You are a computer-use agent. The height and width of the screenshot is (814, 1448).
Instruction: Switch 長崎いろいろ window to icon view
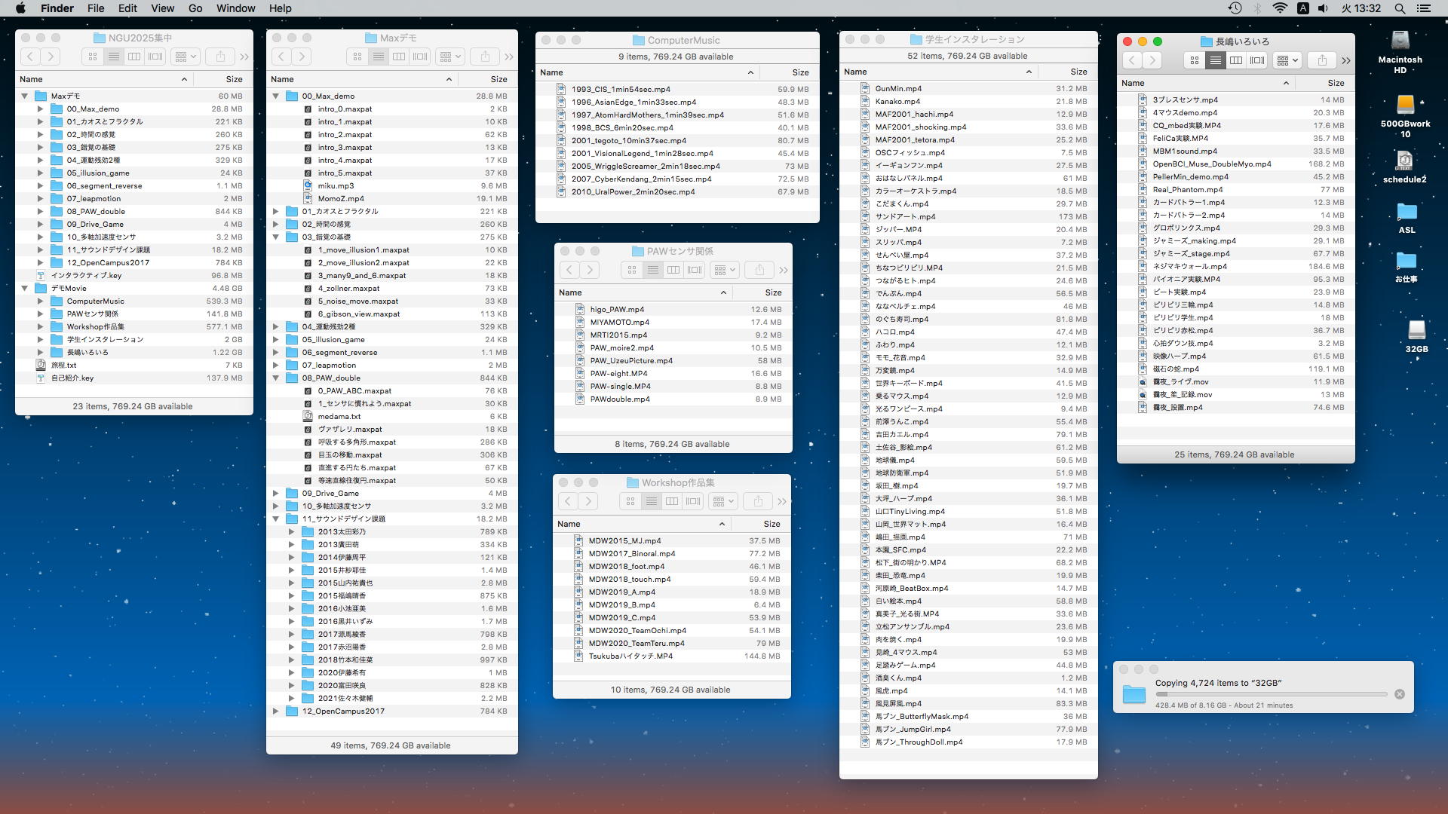pyautogui.click(x=1194, y=60)
